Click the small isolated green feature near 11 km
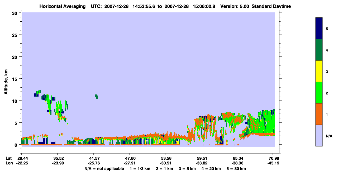This screenshot has width=343, height=176. coord(97,96)
